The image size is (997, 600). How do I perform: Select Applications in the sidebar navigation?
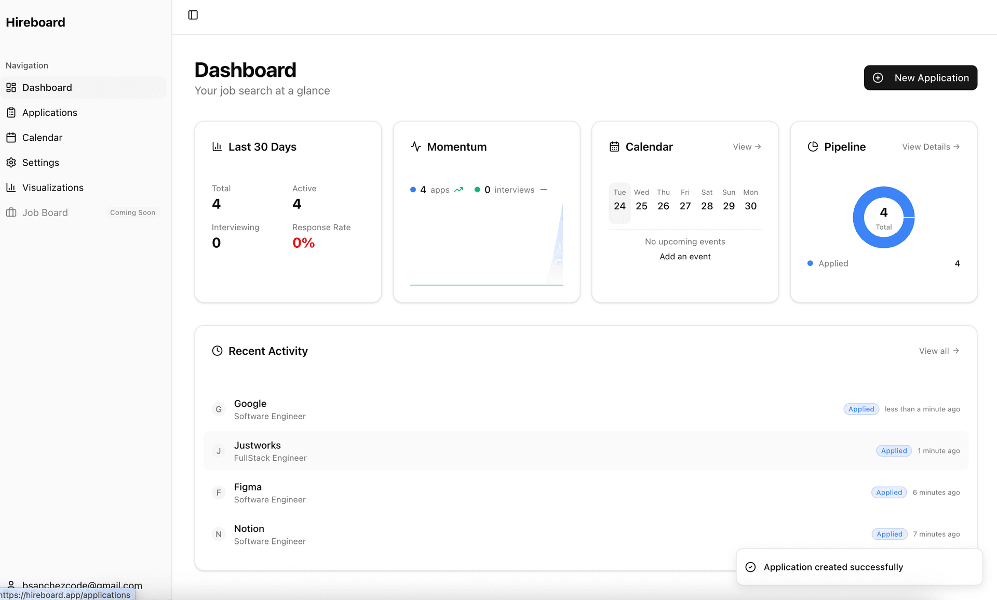[x=49, y=112]
